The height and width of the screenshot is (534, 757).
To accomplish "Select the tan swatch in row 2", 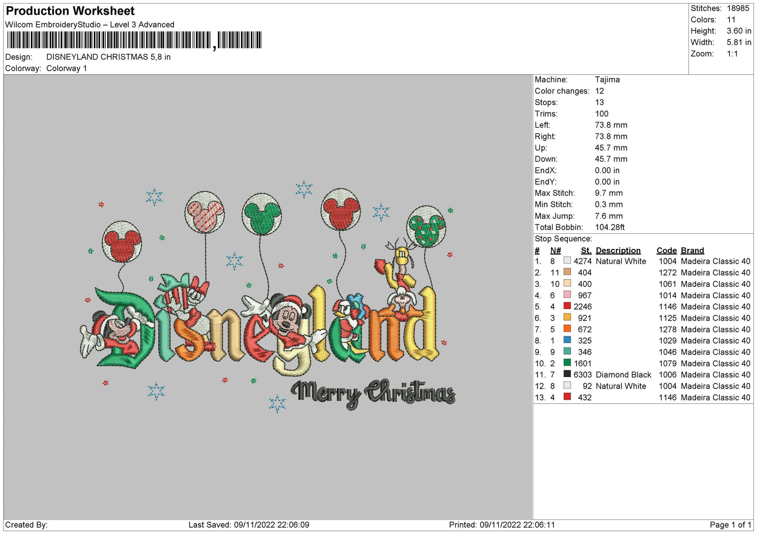I will coord(567,272).
